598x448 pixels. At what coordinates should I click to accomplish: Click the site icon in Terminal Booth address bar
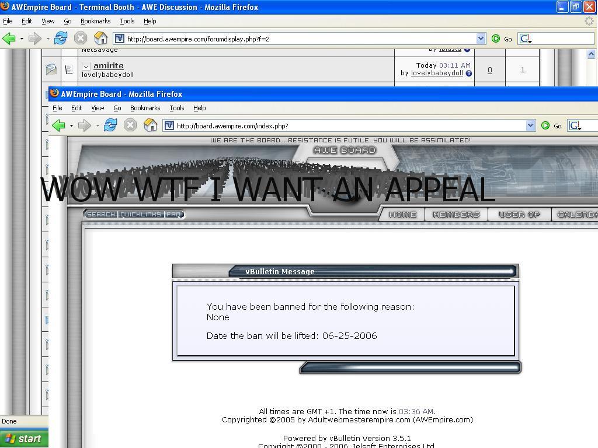(x=119, y=38)
